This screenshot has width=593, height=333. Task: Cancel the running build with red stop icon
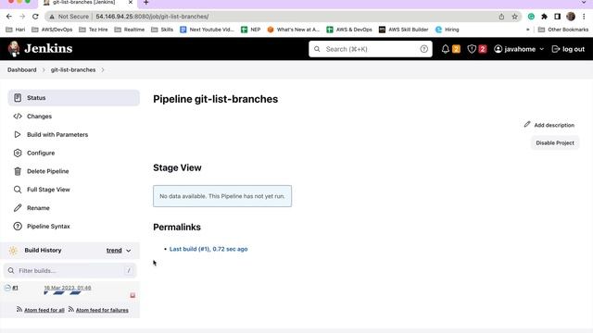pyautogui.click(x=132, y=295)
